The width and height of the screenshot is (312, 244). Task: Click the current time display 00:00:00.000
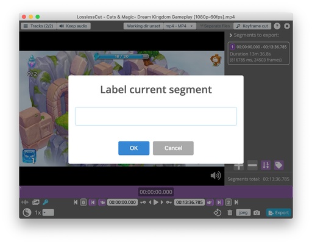click(156, 192)
